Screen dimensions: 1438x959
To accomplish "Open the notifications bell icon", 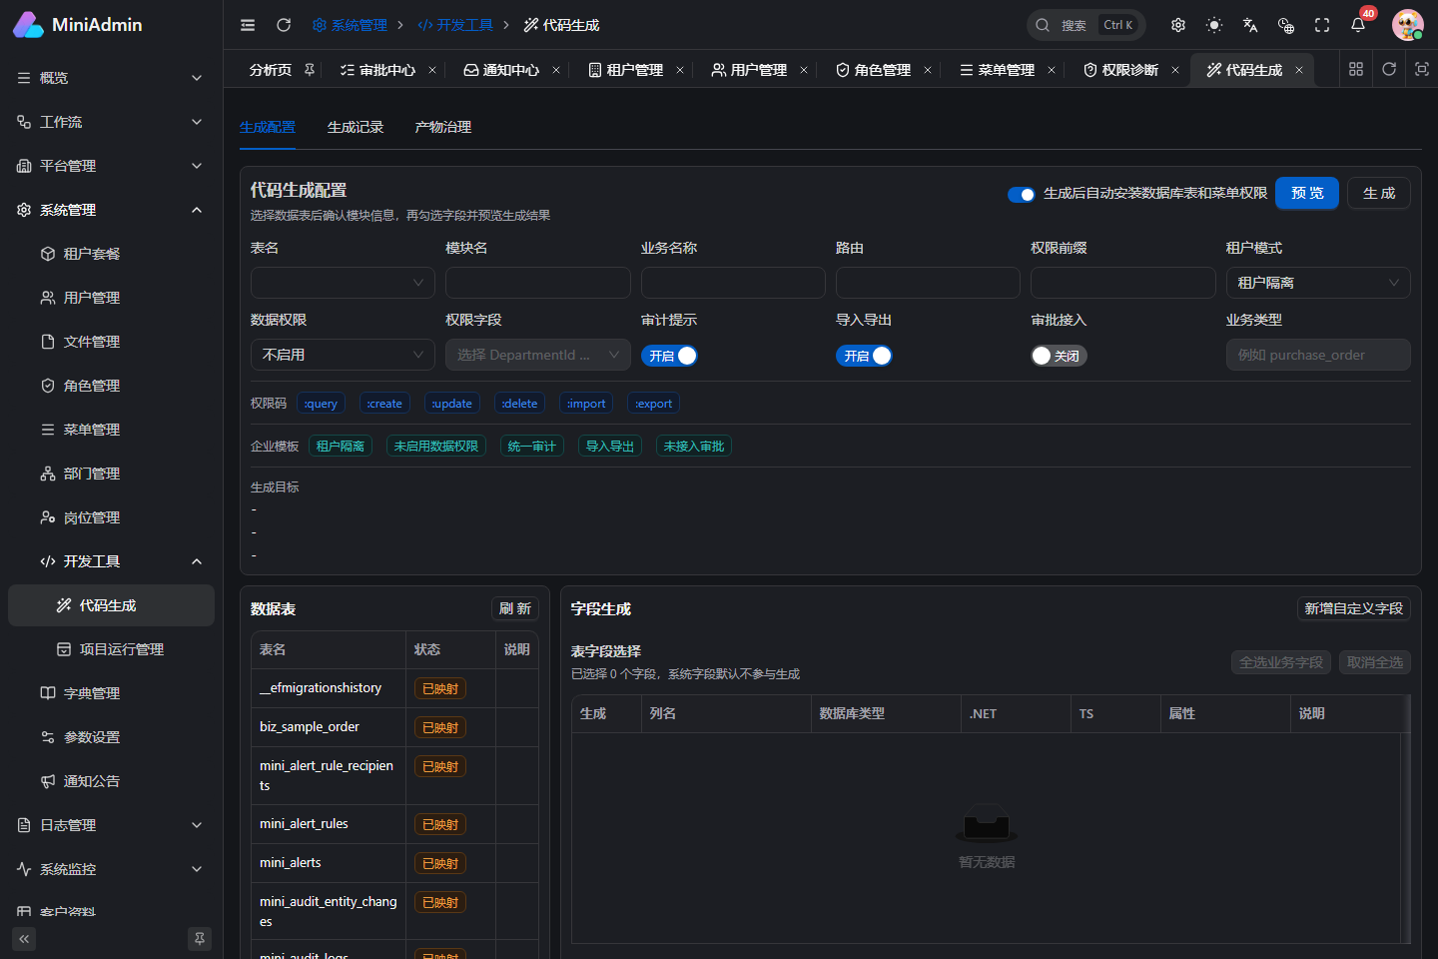I will [x=1358, y=25].
